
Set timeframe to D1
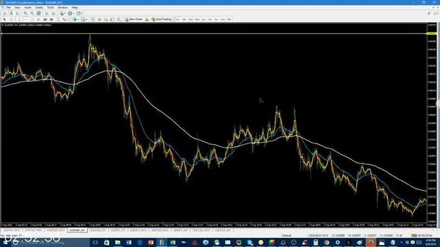point(217,19)
